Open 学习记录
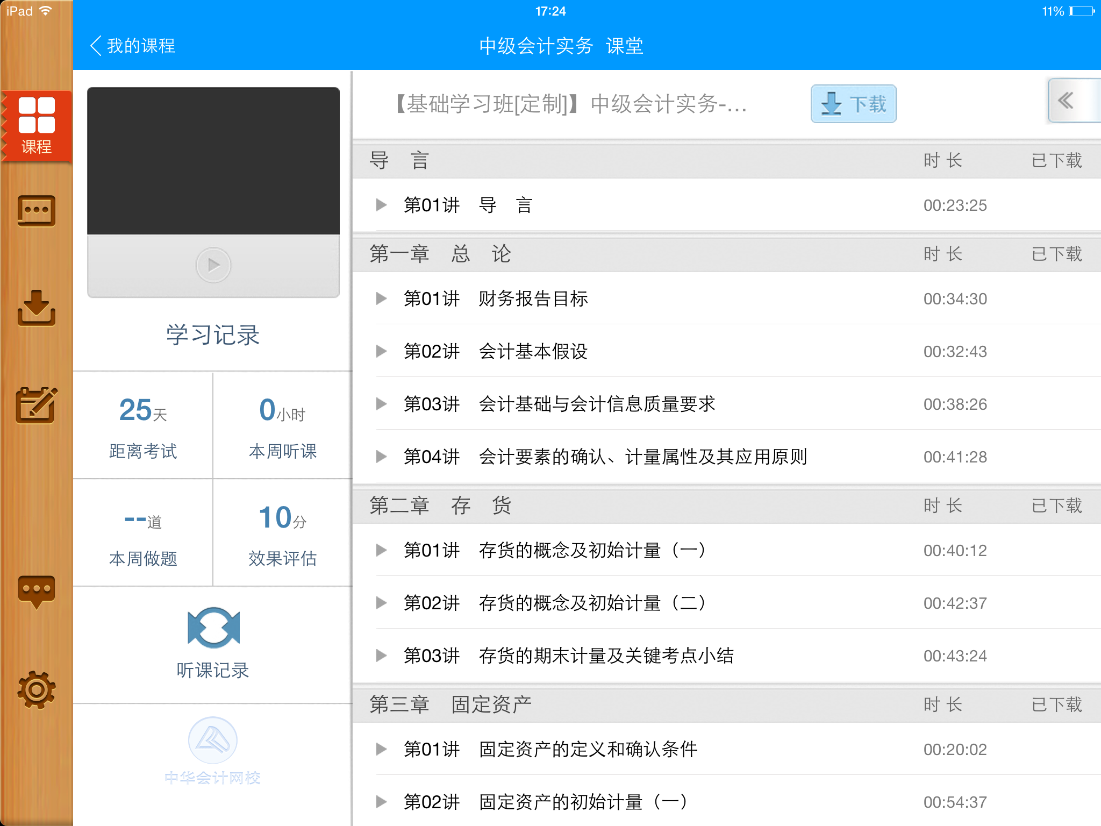 [213, 335]
